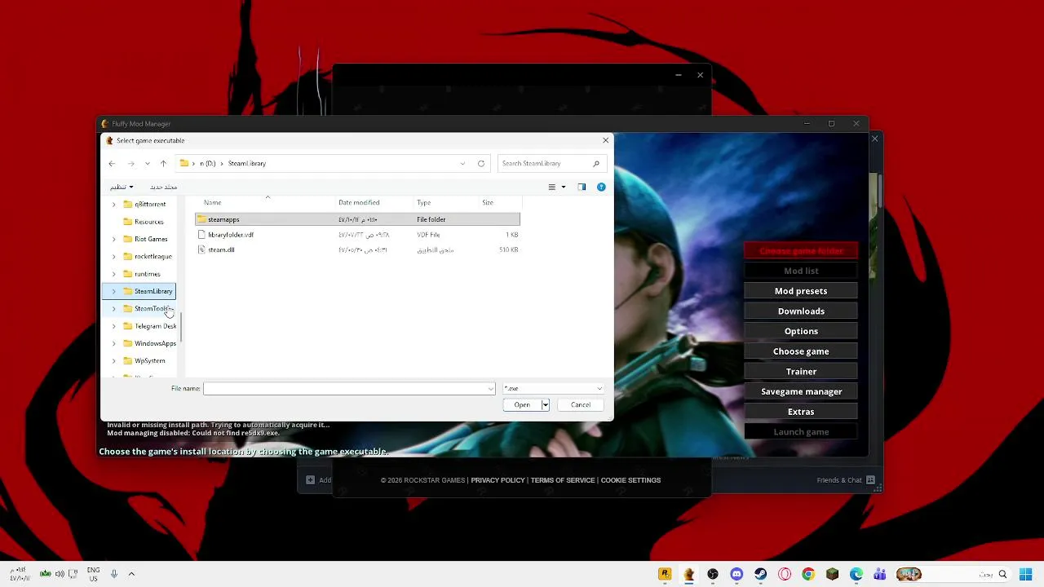Screen dimensions: 1044x587
Task: Sort files by Size column
Action: (x=488, y=202)
